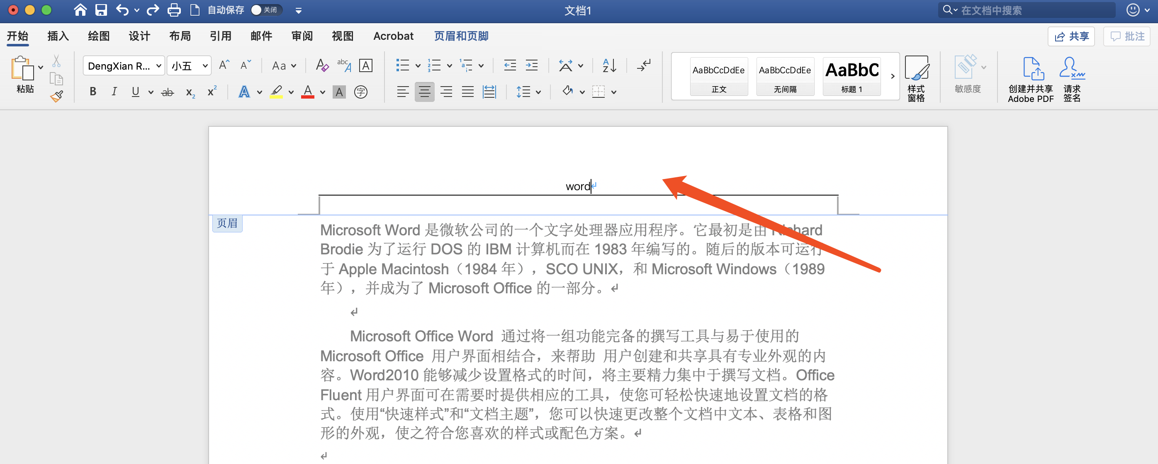
Task: Select the 正文 style
Action: tap(719, 76)
